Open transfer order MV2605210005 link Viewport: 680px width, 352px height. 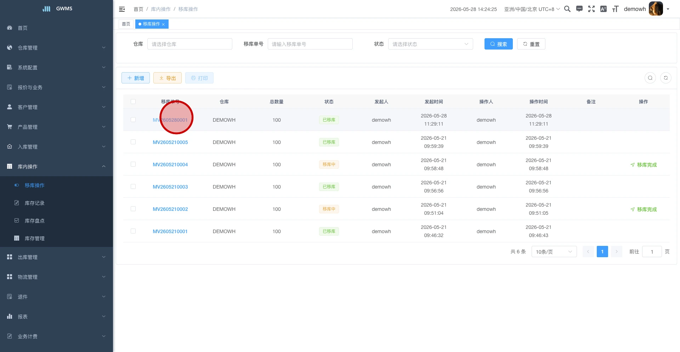click(x=170, y=142)
